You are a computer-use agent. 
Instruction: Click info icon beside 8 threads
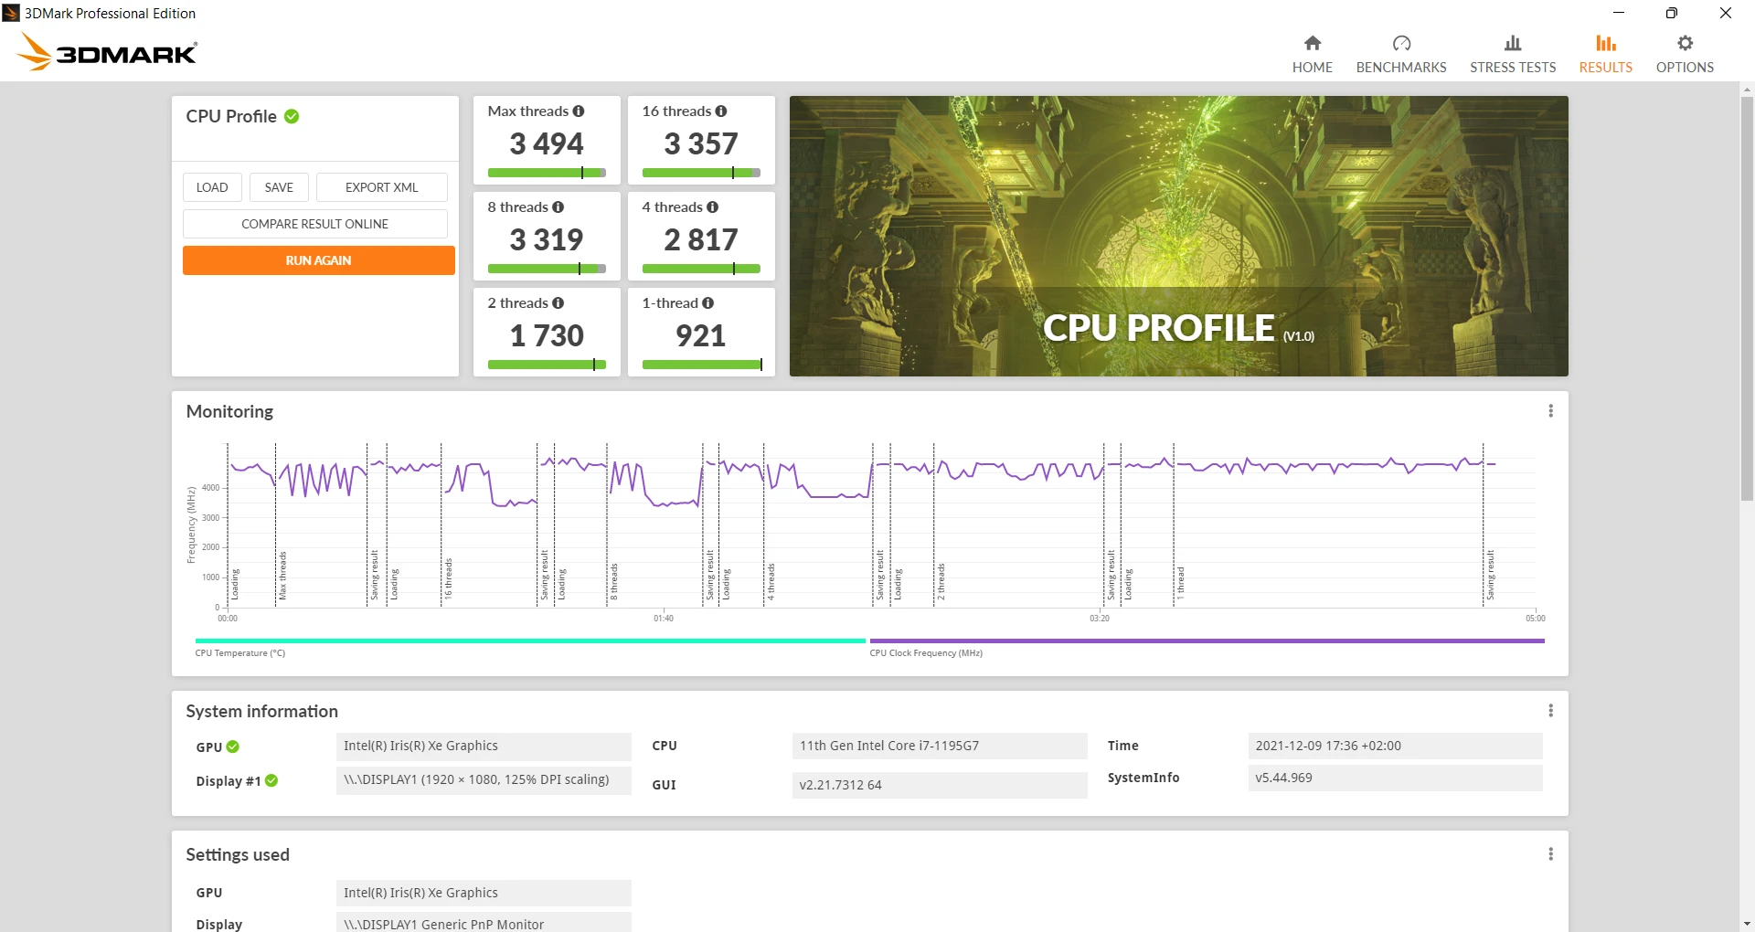(558, 207)
